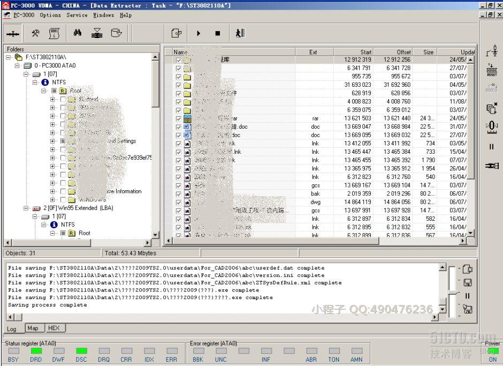The image size is (503, 366).
Task: Uncheck the rar file row checkbox
Action: [179, 118]
